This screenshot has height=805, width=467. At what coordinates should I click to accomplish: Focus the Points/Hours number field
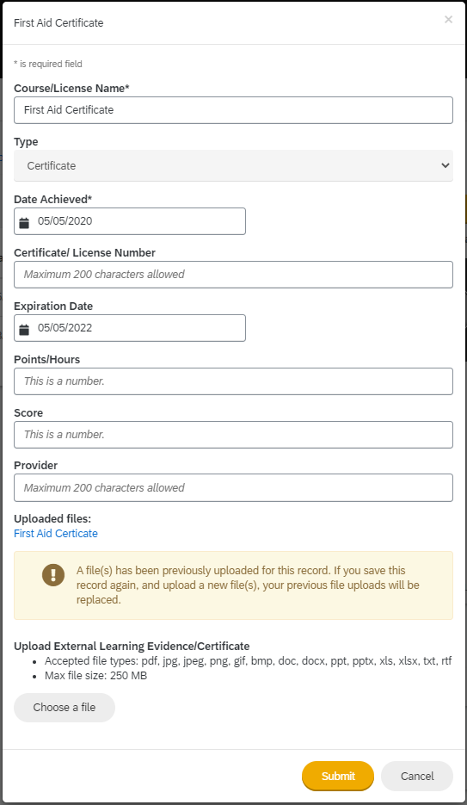(233, 381)
